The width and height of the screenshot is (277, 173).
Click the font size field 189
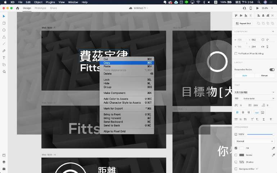[237, 99]
